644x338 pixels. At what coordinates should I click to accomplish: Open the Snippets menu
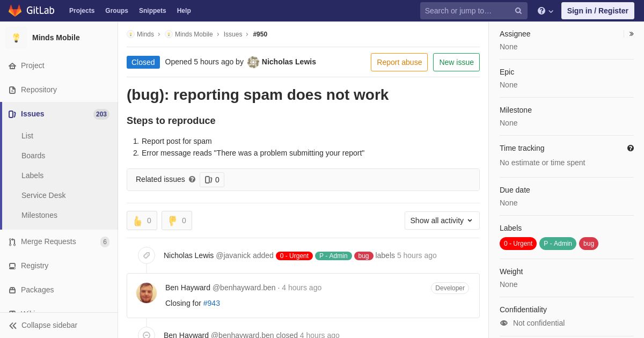click(152, 11)
